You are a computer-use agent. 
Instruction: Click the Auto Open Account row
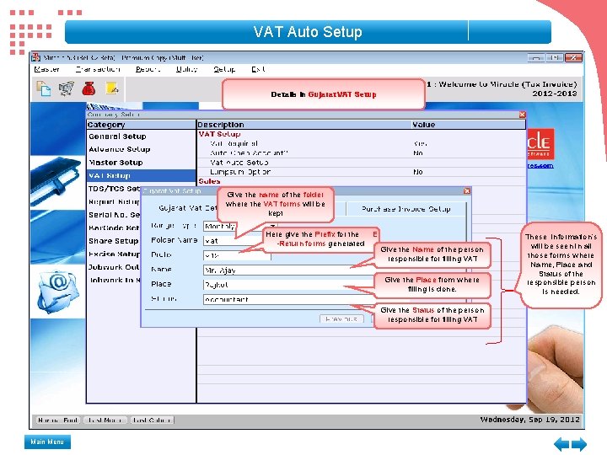pyautogui.click(x=361, y=153)
